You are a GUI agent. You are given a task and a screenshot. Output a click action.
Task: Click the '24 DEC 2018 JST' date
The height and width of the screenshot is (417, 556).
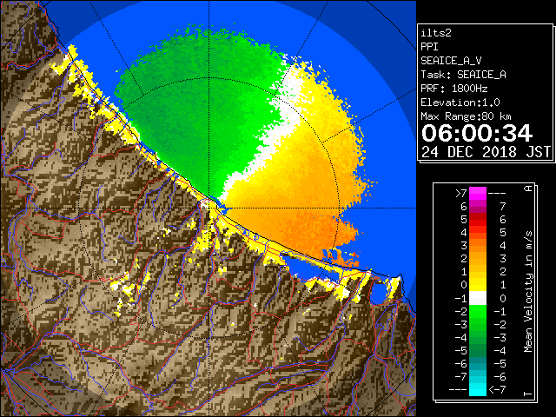(486, 152)
